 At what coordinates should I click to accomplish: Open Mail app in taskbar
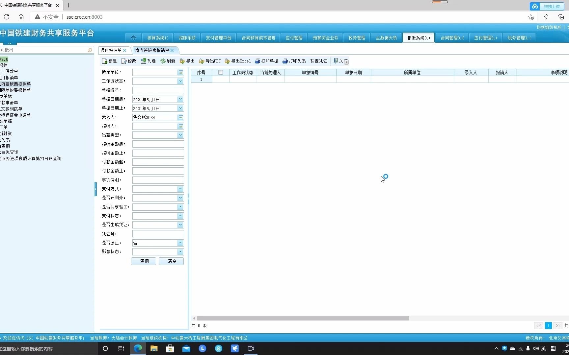tap(186, 348)
